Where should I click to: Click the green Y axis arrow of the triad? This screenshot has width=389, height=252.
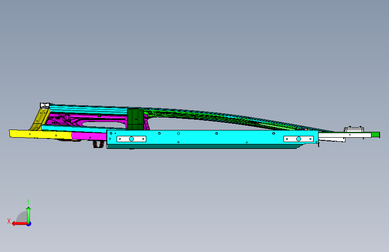click(x=29, y=214)
